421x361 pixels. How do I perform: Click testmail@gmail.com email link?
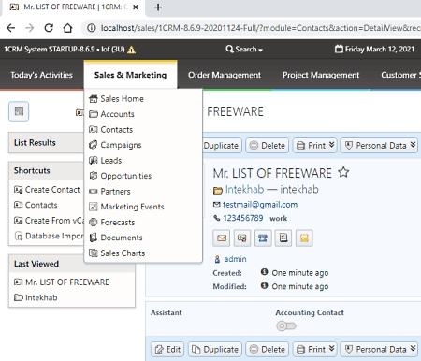pyautogui.click(x=260, y=205)
